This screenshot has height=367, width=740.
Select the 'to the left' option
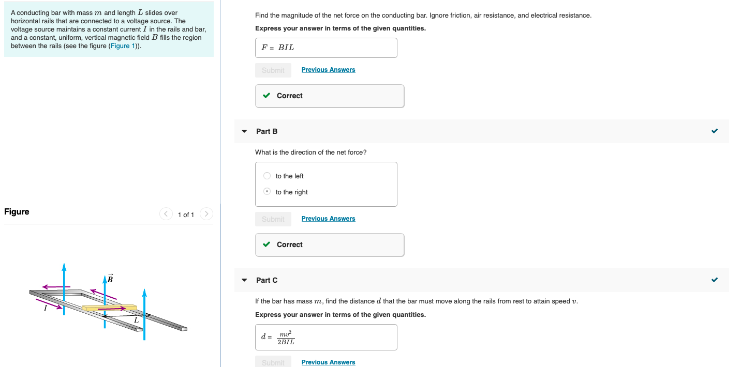pos(267,176)
